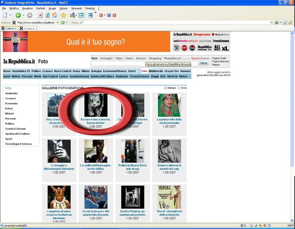
Task: Select the Immagini search tab
Action: [107, 58]
